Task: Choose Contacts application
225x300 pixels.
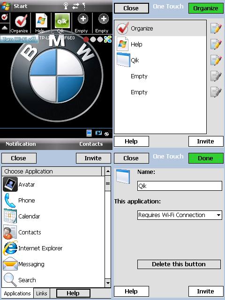Action: [53, 232]
